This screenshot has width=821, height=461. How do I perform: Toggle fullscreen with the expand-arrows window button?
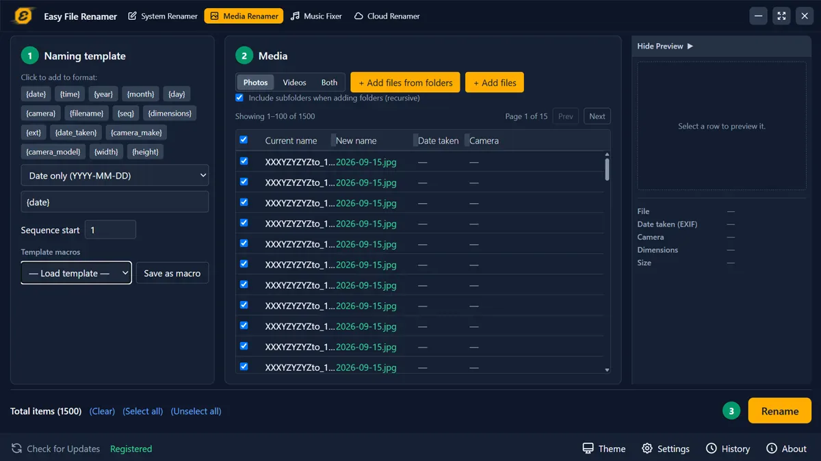click(x=781, y=16)
